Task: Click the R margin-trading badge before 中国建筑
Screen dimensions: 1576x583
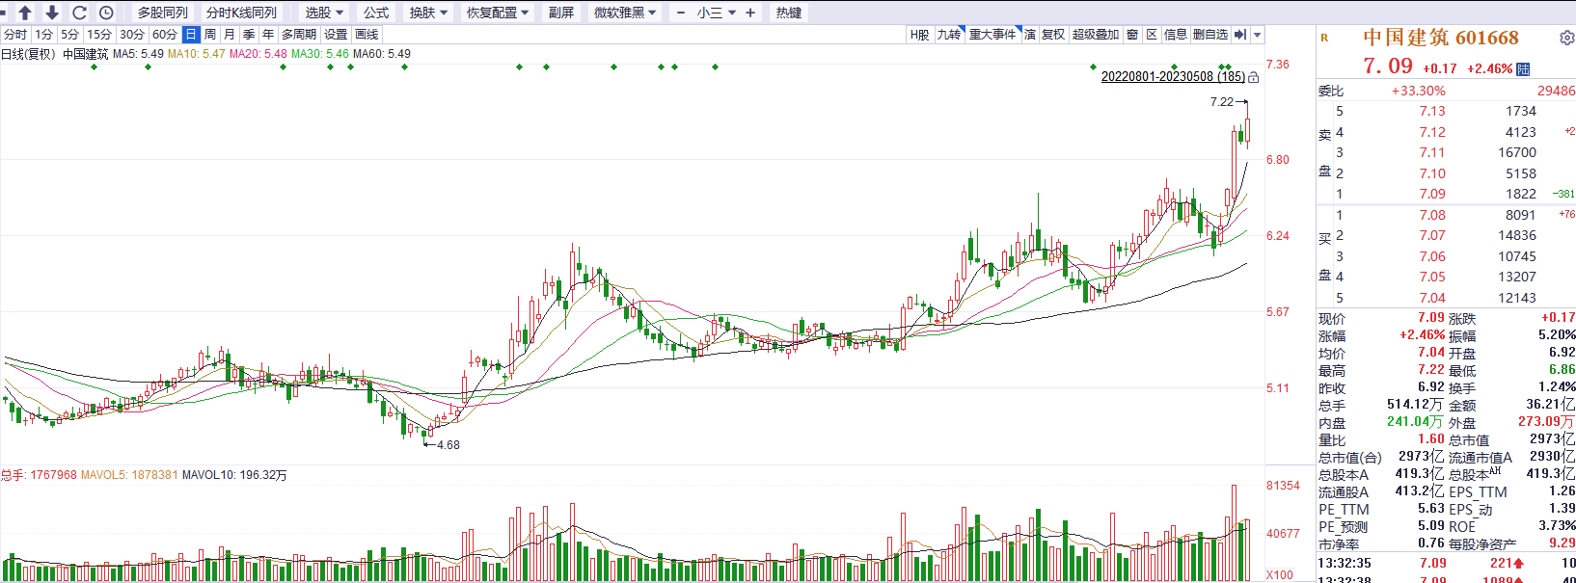Action: coord(1324,38)
